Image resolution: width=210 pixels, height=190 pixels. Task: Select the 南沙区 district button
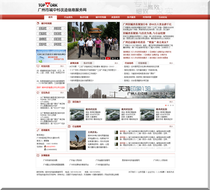[44, 44]
